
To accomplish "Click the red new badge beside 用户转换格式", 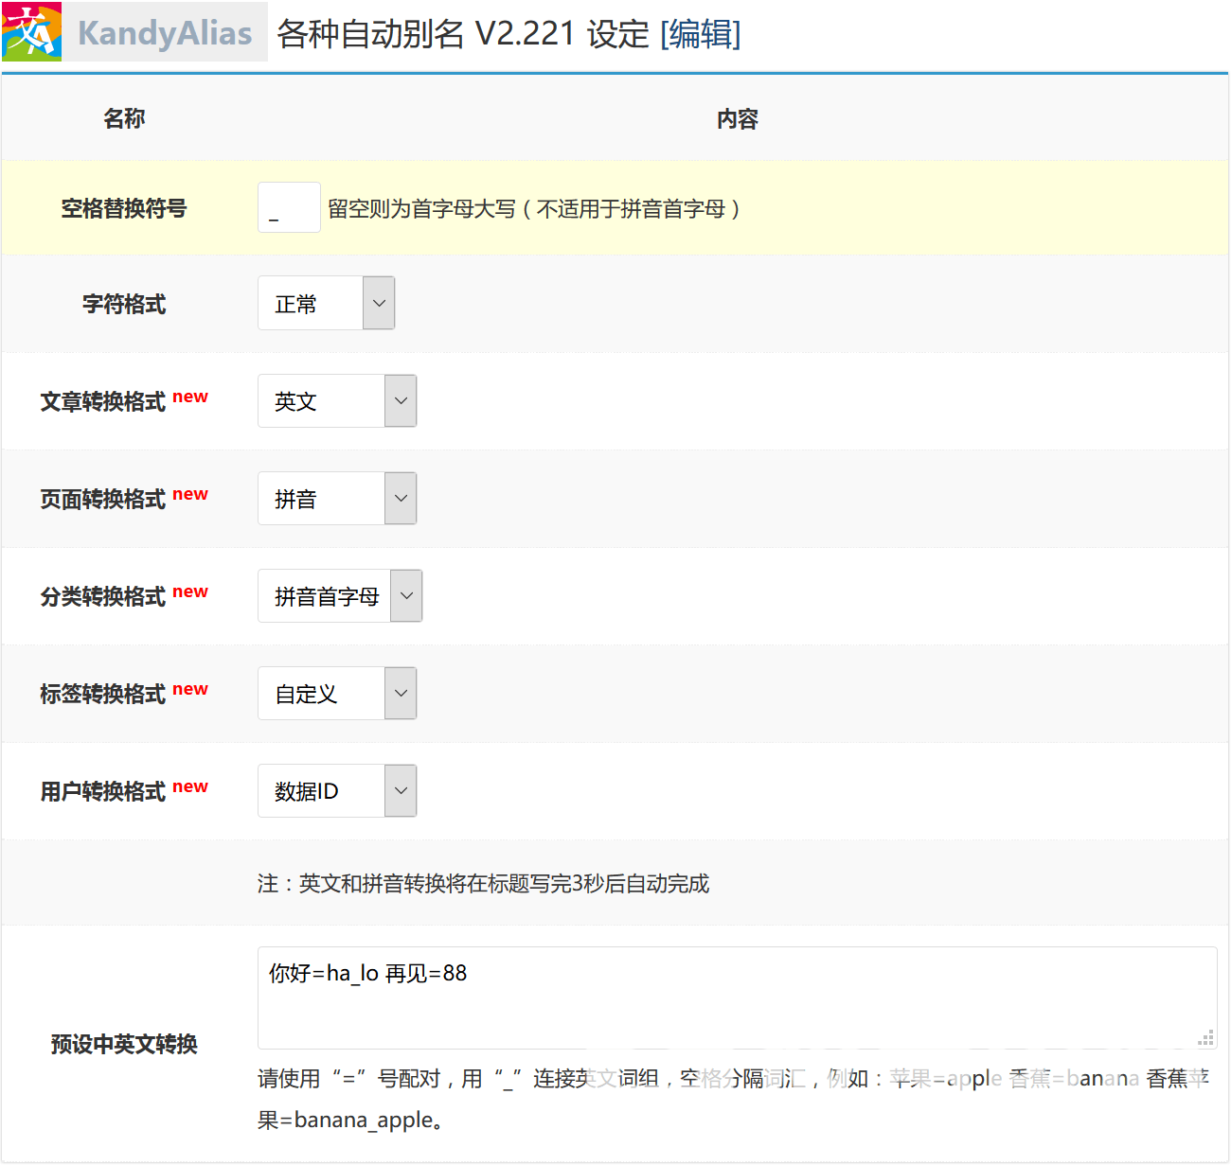I will [x=190, y=786].
